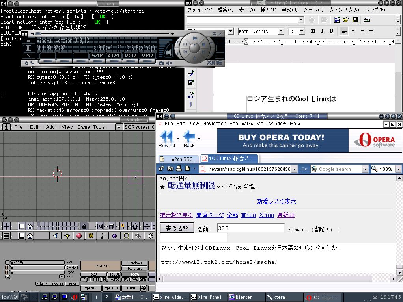Open OpenOffice font name dropdown
403x302 pixels.
tap(281, 31)
